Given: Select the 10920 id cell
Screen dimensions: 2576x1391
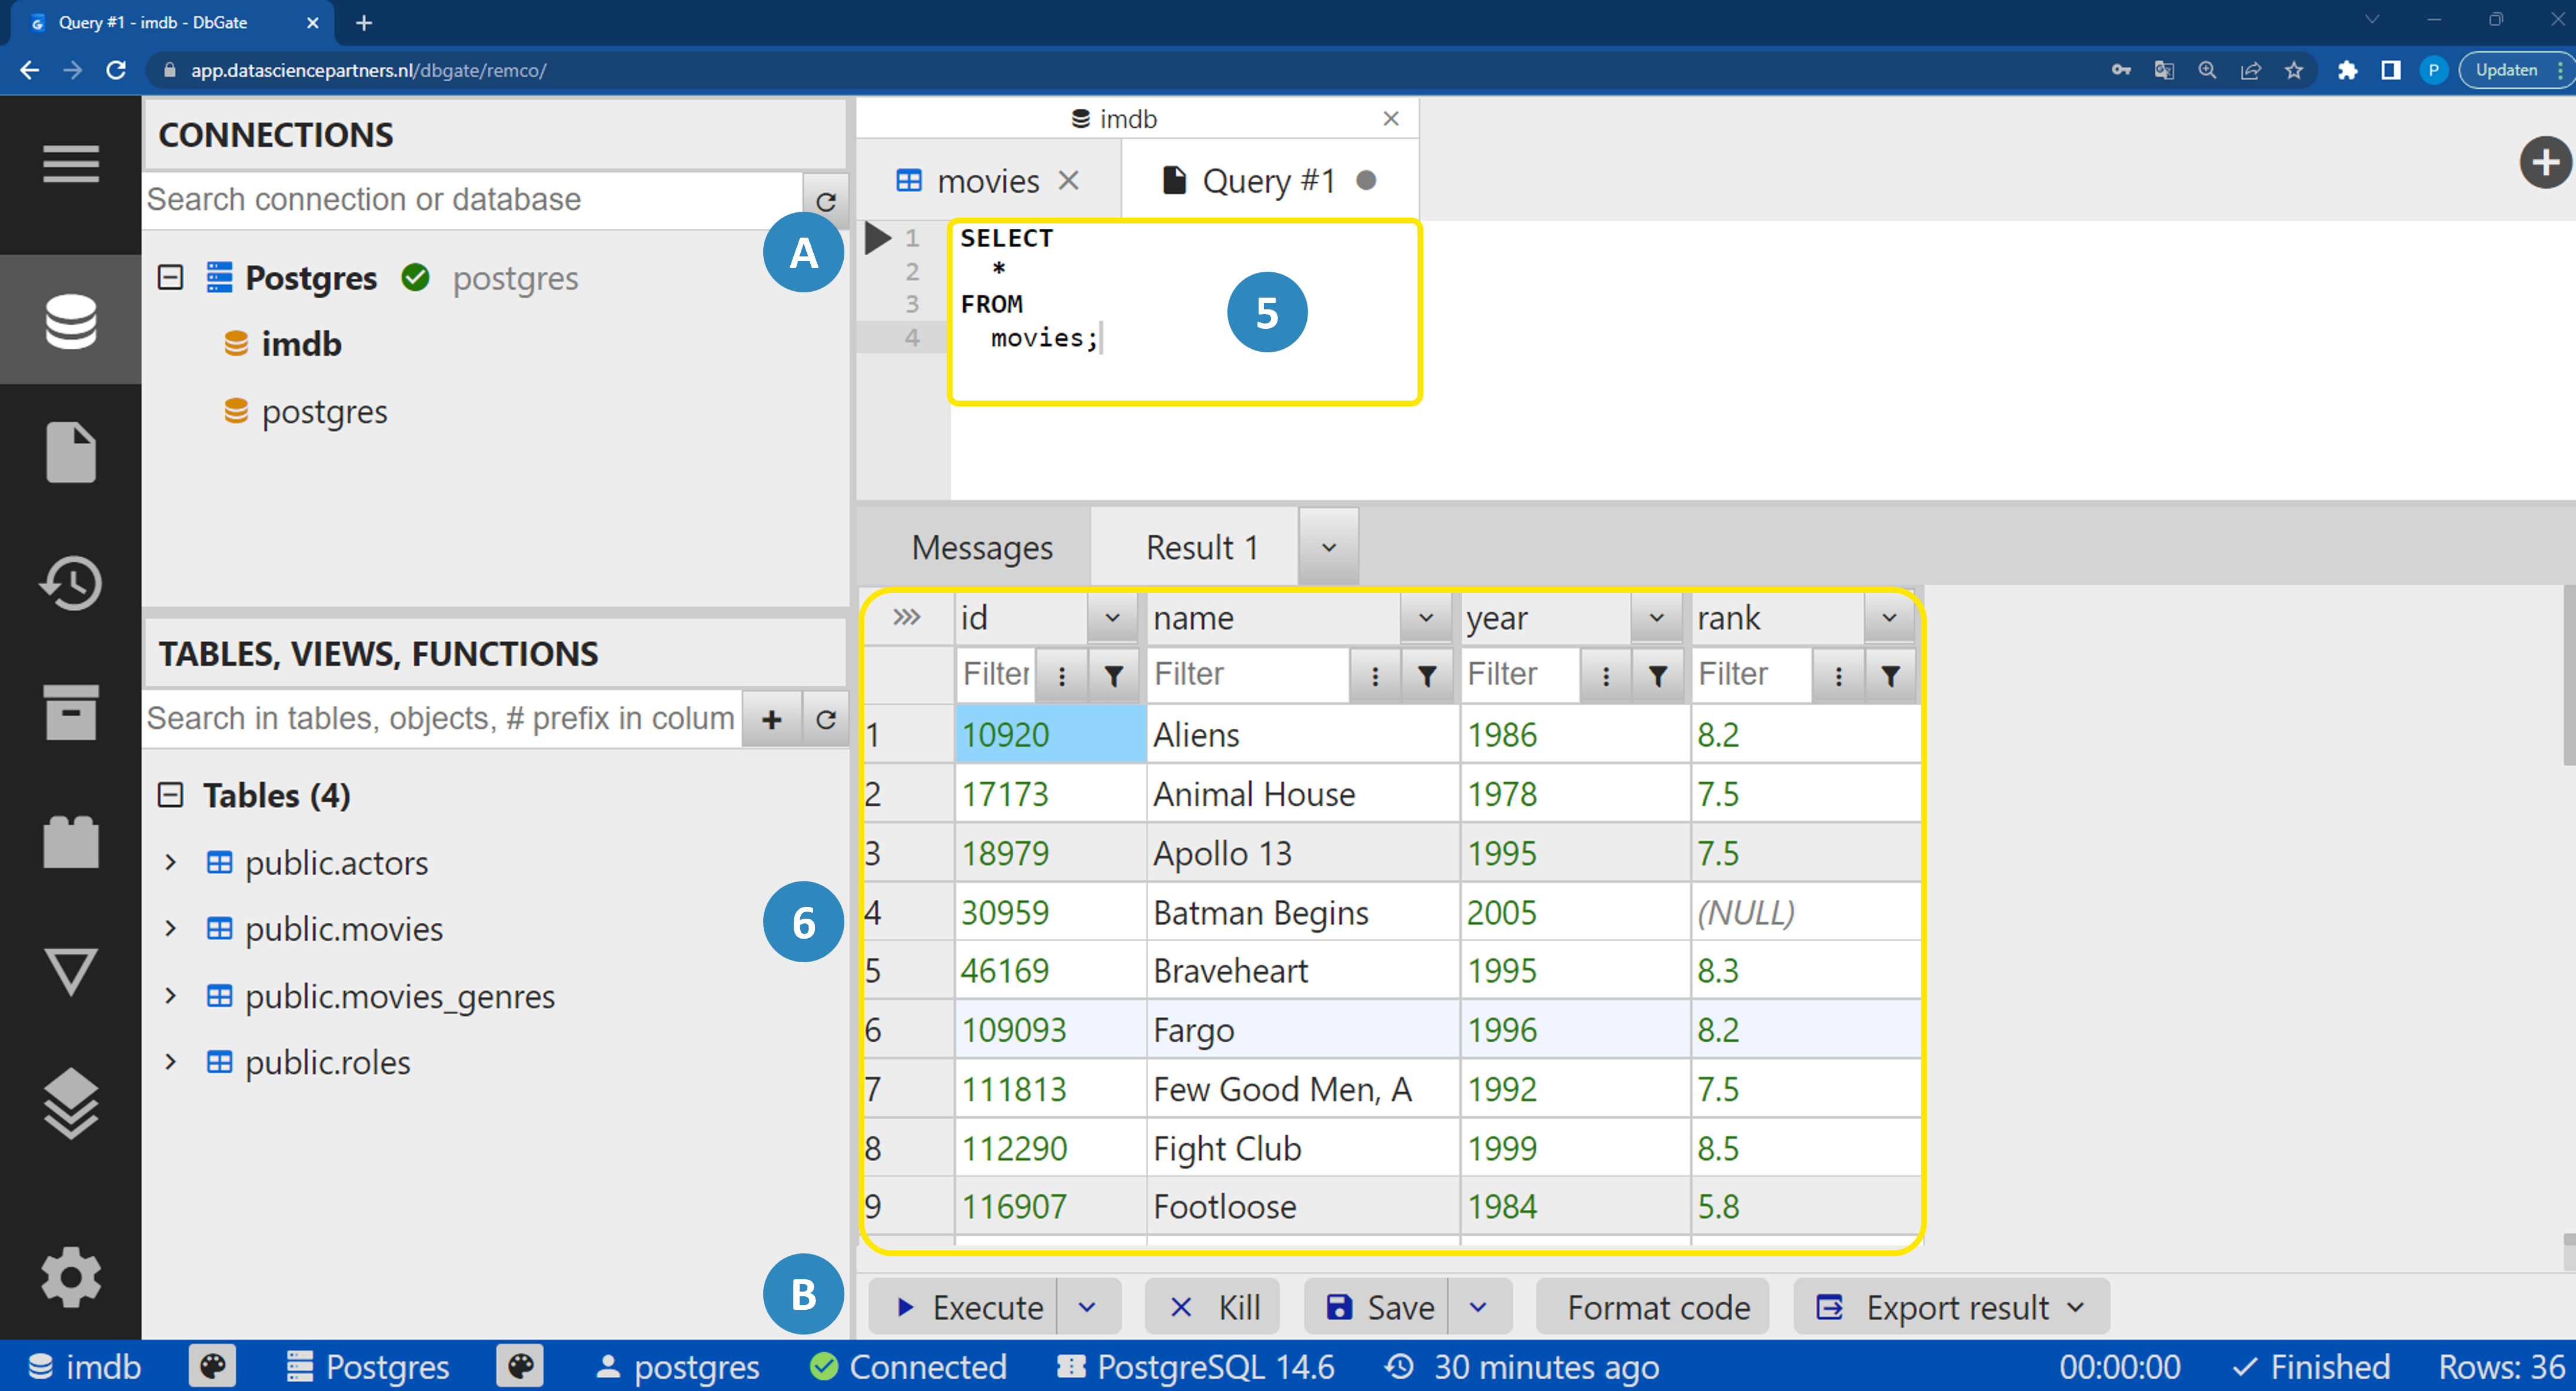Looking at the screenshot, I should coord(1050,735).
